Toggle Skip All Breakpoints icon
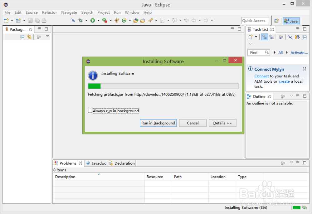Viewport: 312px width, 214px height. pos(73,21)
